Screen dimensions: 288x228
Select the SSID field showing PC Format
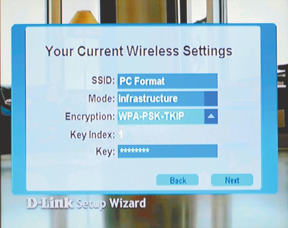167,81
